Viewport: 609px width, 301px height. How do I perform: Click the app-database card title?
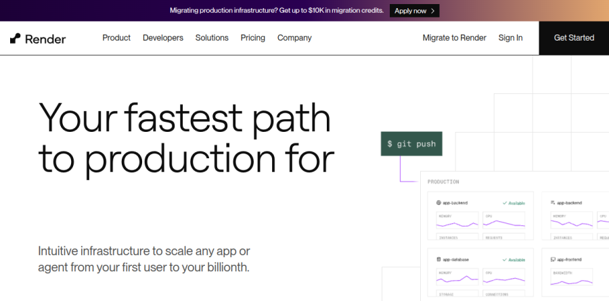pyautogui.click(x=455, y=260)
